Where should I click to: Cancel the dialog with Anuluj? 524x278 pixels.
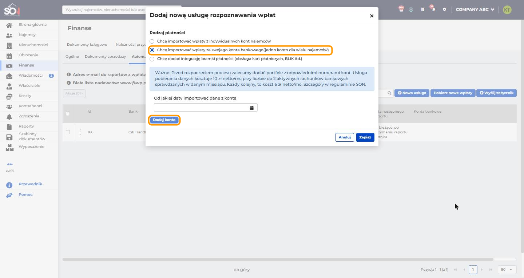point(345,137)
